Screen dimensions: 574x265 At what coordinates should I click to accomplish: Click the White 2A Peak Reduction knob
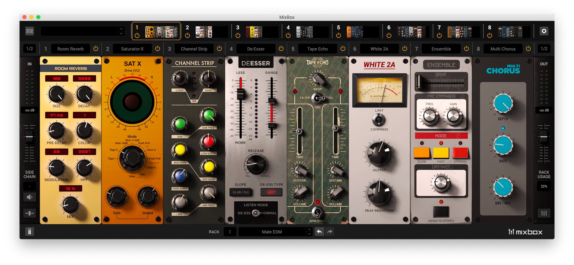coord(379,194)
